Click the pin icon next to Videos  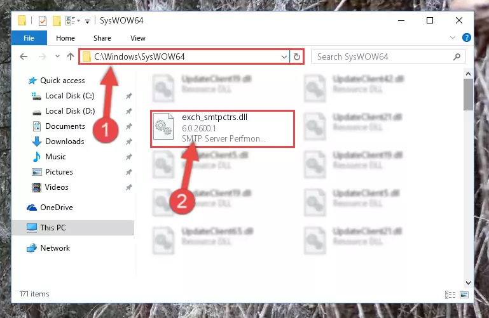pyautogui.click(x=129, y=187)
